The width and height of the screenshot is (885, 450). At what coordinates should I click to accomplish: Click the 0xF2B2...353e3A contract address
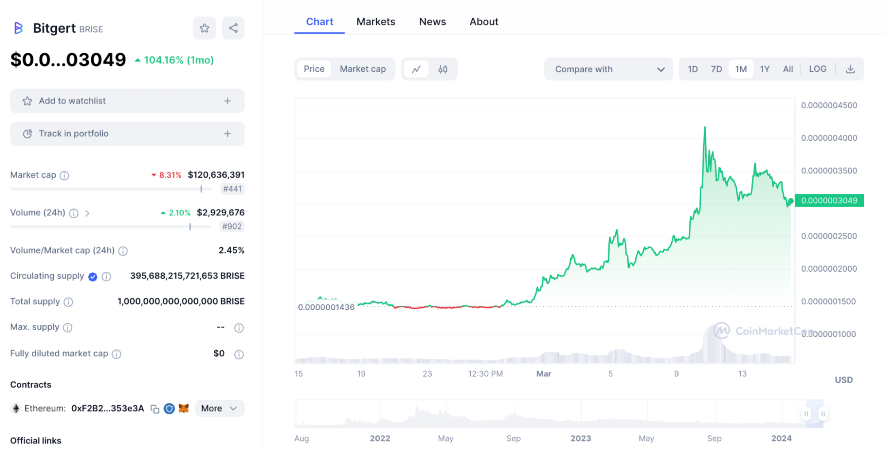(x=108, y=408)
